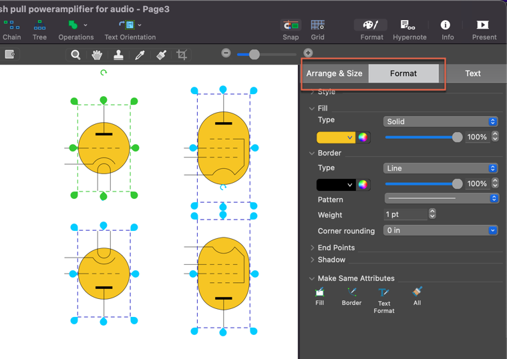The image size is (507, 359).
Task: Open the fill color wheel picker
Action: tap(363, 137)
